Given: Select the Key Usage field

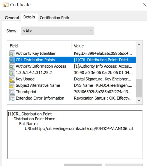Looking at the screenshot, I should point(71,79).
